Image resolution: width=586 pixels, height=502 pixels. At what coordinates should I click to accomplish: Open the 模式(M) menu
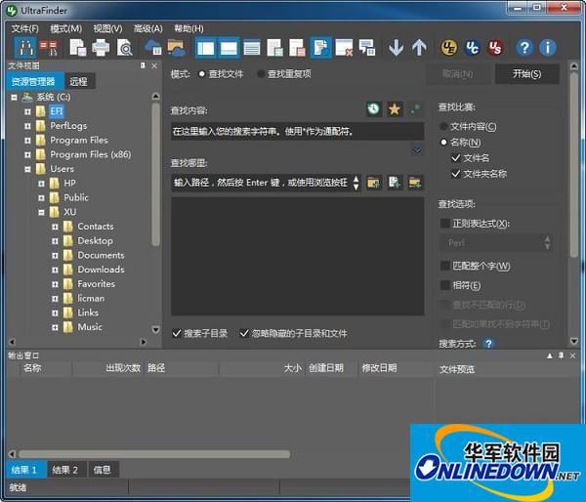[x=65, y=28]
